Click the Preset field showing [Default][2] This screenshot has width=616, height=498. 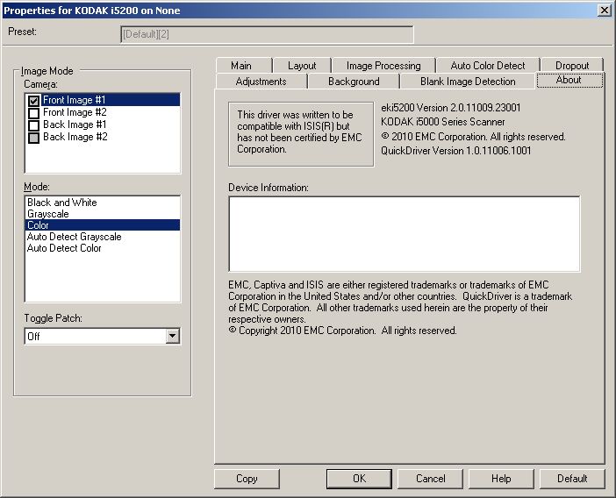(267, 34)
